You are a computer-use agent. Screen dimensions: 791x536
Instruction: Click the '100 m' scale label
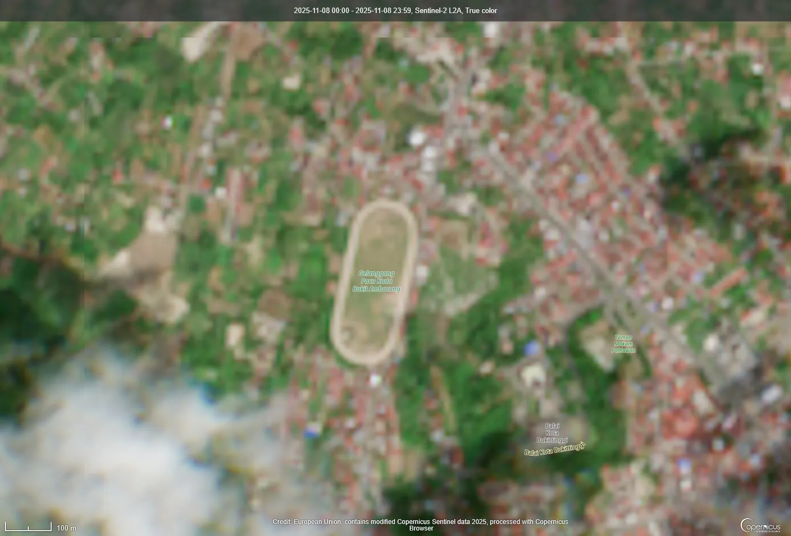66,528
